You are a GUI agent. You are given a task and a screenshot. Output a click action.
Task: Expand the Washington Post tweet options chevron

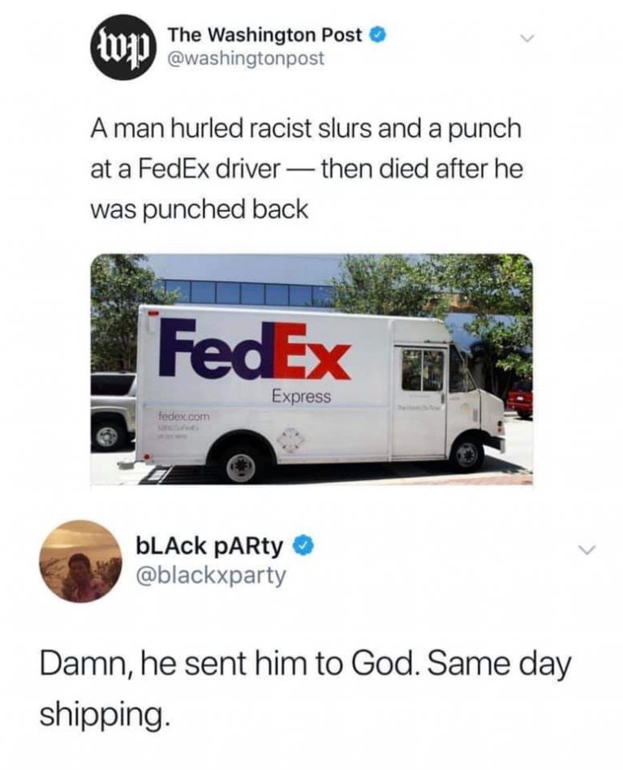click(526, 38)
